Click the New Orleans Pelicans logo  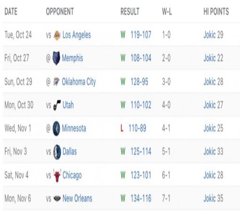[x=57, y=199]
